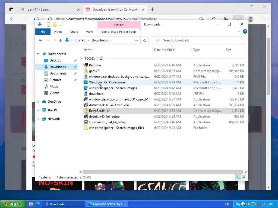Open the View ribbon tab
The width and height of the screenshot is (278, 208).
tap(89, 32)
